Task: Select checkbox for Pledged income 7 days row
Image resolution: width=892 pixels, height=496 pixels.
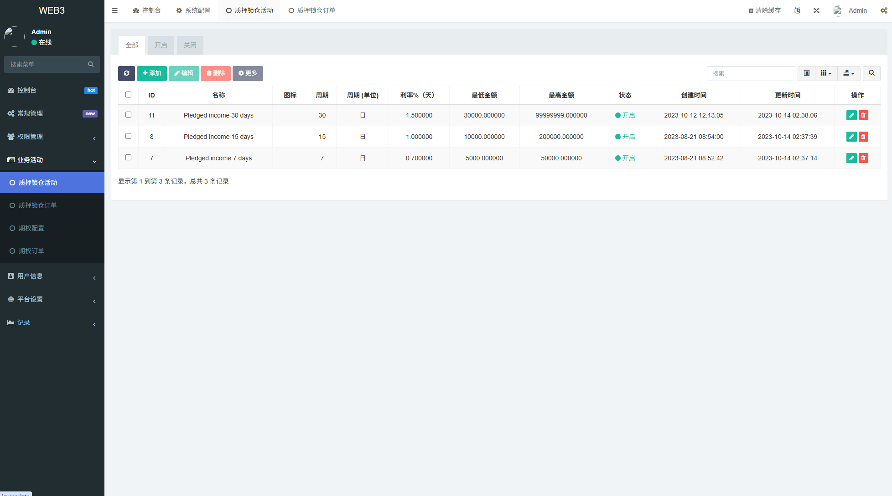Action: pos(128,158)
